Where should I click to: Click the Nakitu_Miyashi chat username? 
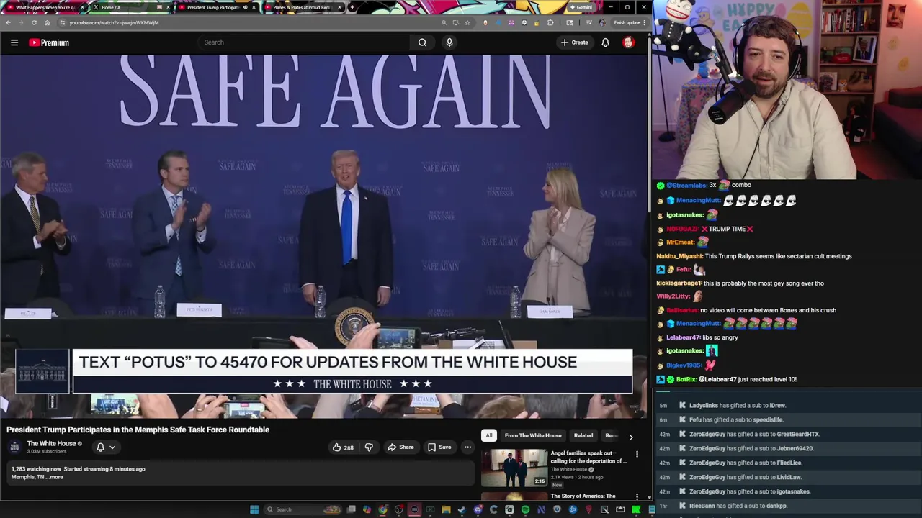(679, 256)
